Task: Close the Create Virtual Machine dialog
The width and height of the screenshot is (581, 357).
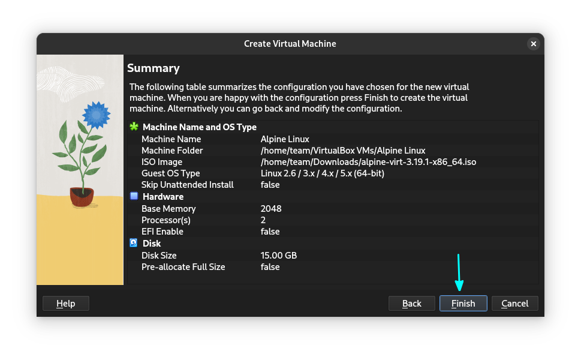Action: pos(533,44)
